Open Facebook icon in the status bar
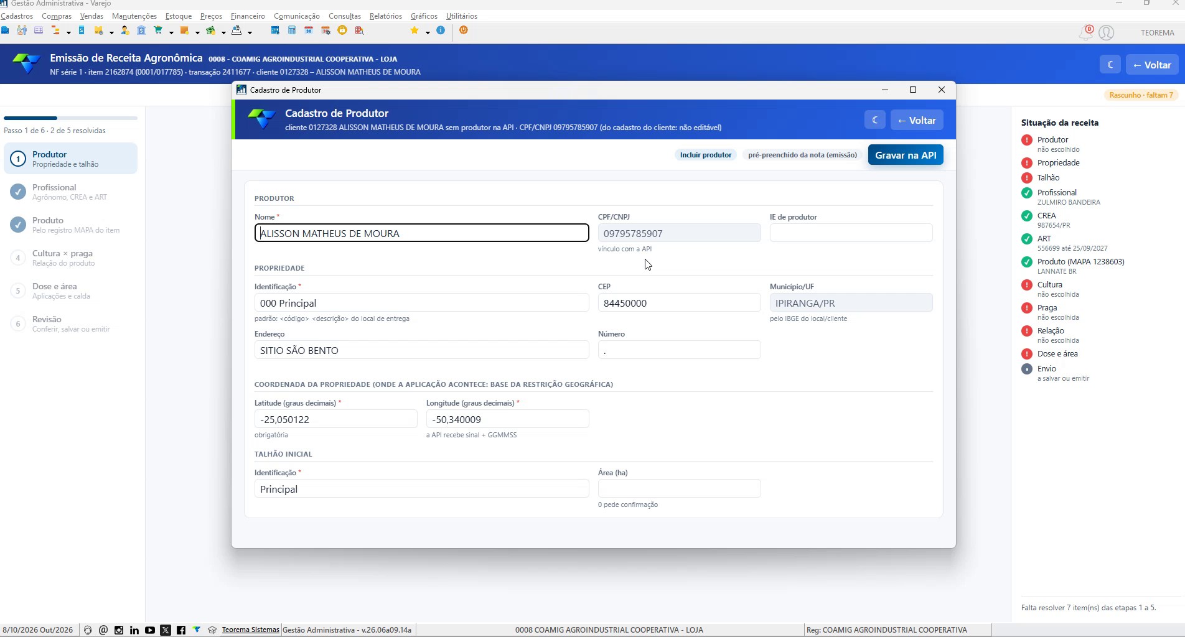Viewport: 1185px width, 637px height. coord(181,630)
